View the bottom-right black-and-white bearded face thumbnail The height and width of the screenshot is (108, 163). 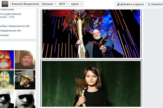pyautogui.click(x=24, y=99)
